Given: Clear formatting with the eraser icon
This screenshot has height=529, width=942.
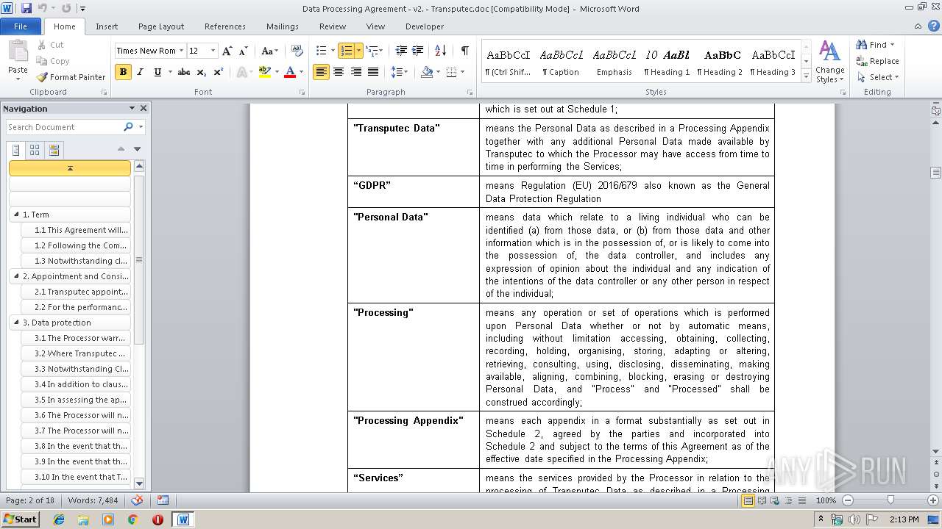Looking at the screenshot, I should coord(297,51).
